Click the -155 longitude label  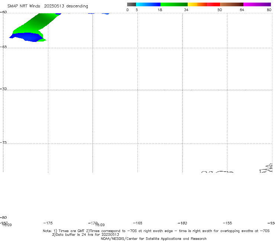pos(227,223)
